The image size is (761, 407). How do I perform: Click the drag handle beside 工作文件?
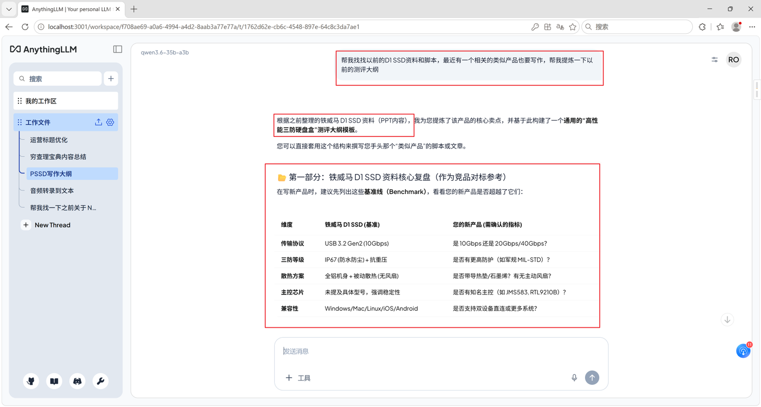tap(20, 122)
